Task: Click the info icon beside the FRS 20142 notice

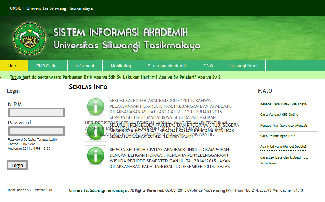Action: [x=95, y=131]
